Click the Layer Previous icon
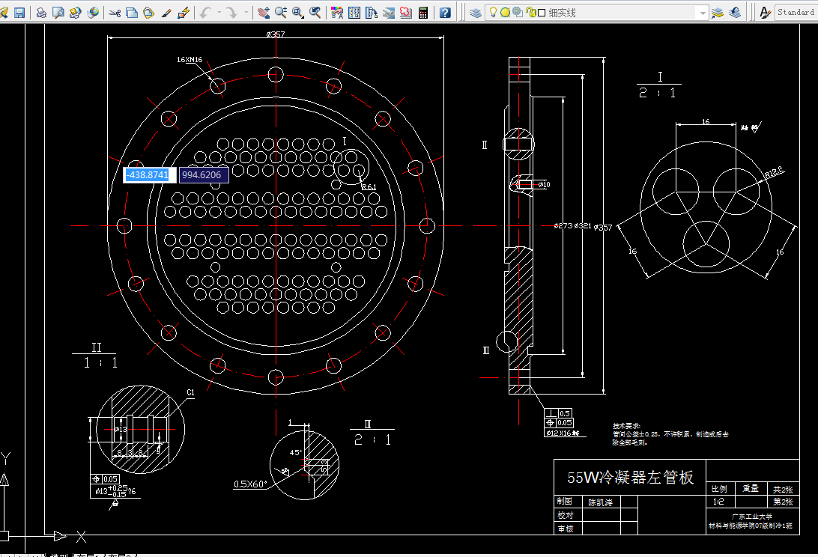Viewport: 818px width, 557px height. (x=735, y=13)
